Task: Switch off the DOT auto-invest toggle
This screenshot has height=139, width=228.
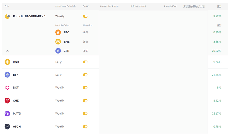Action: click(85, 88)
